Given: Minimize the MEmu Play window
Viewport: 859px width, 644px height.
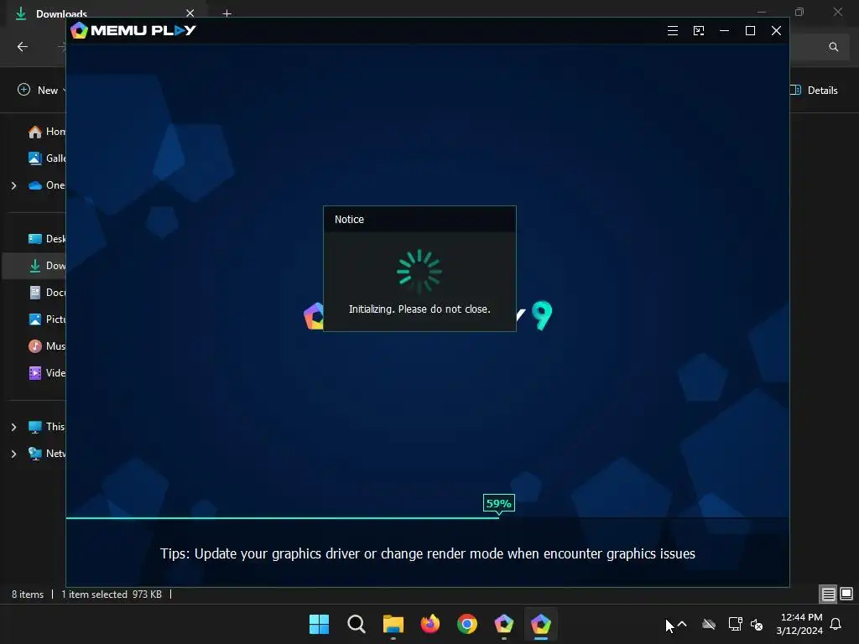Looking at the screenshot, I should [724, 31].
